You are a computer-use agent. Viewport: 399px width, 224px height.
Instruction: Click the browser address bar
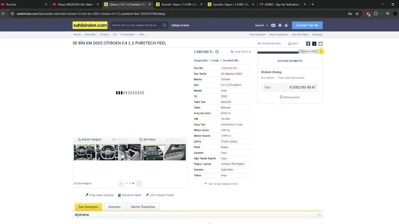[181, 14]
